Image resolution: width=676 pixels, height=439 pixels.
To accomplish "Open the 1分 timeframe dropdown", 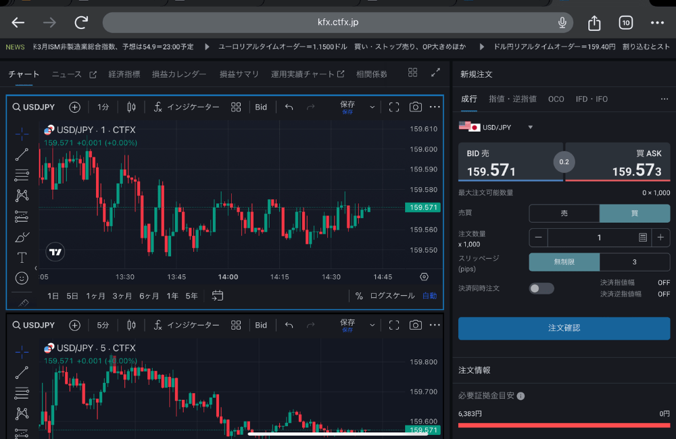I will click(x=103, y=107).
